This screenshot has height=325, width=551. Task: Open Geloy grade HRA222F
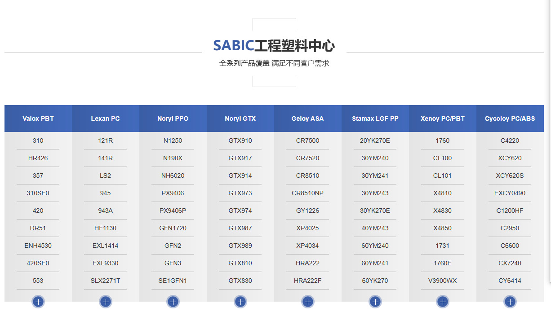point(308,281)
